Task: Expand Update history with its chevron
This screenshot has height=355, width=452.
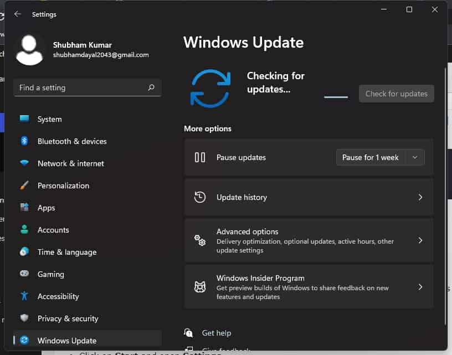Action: (420, 197)
